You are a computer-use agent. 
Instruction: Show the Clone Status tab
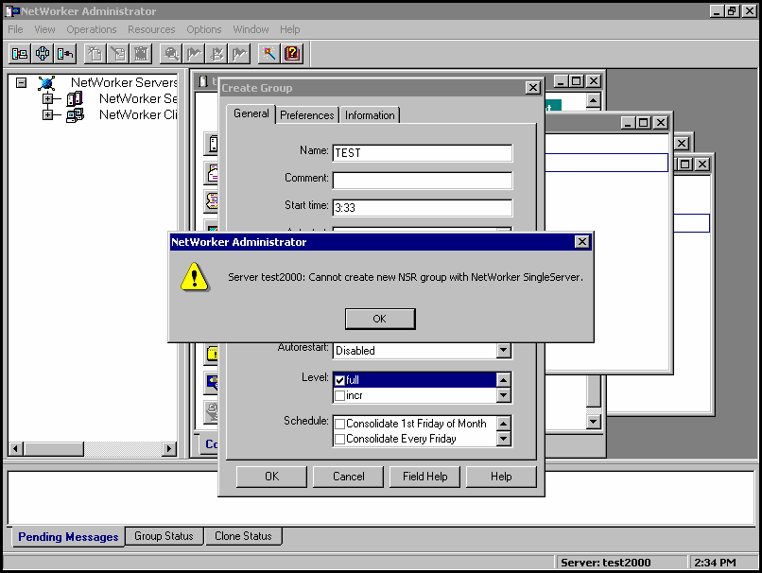pyautogui.click(x=243, y=536)
